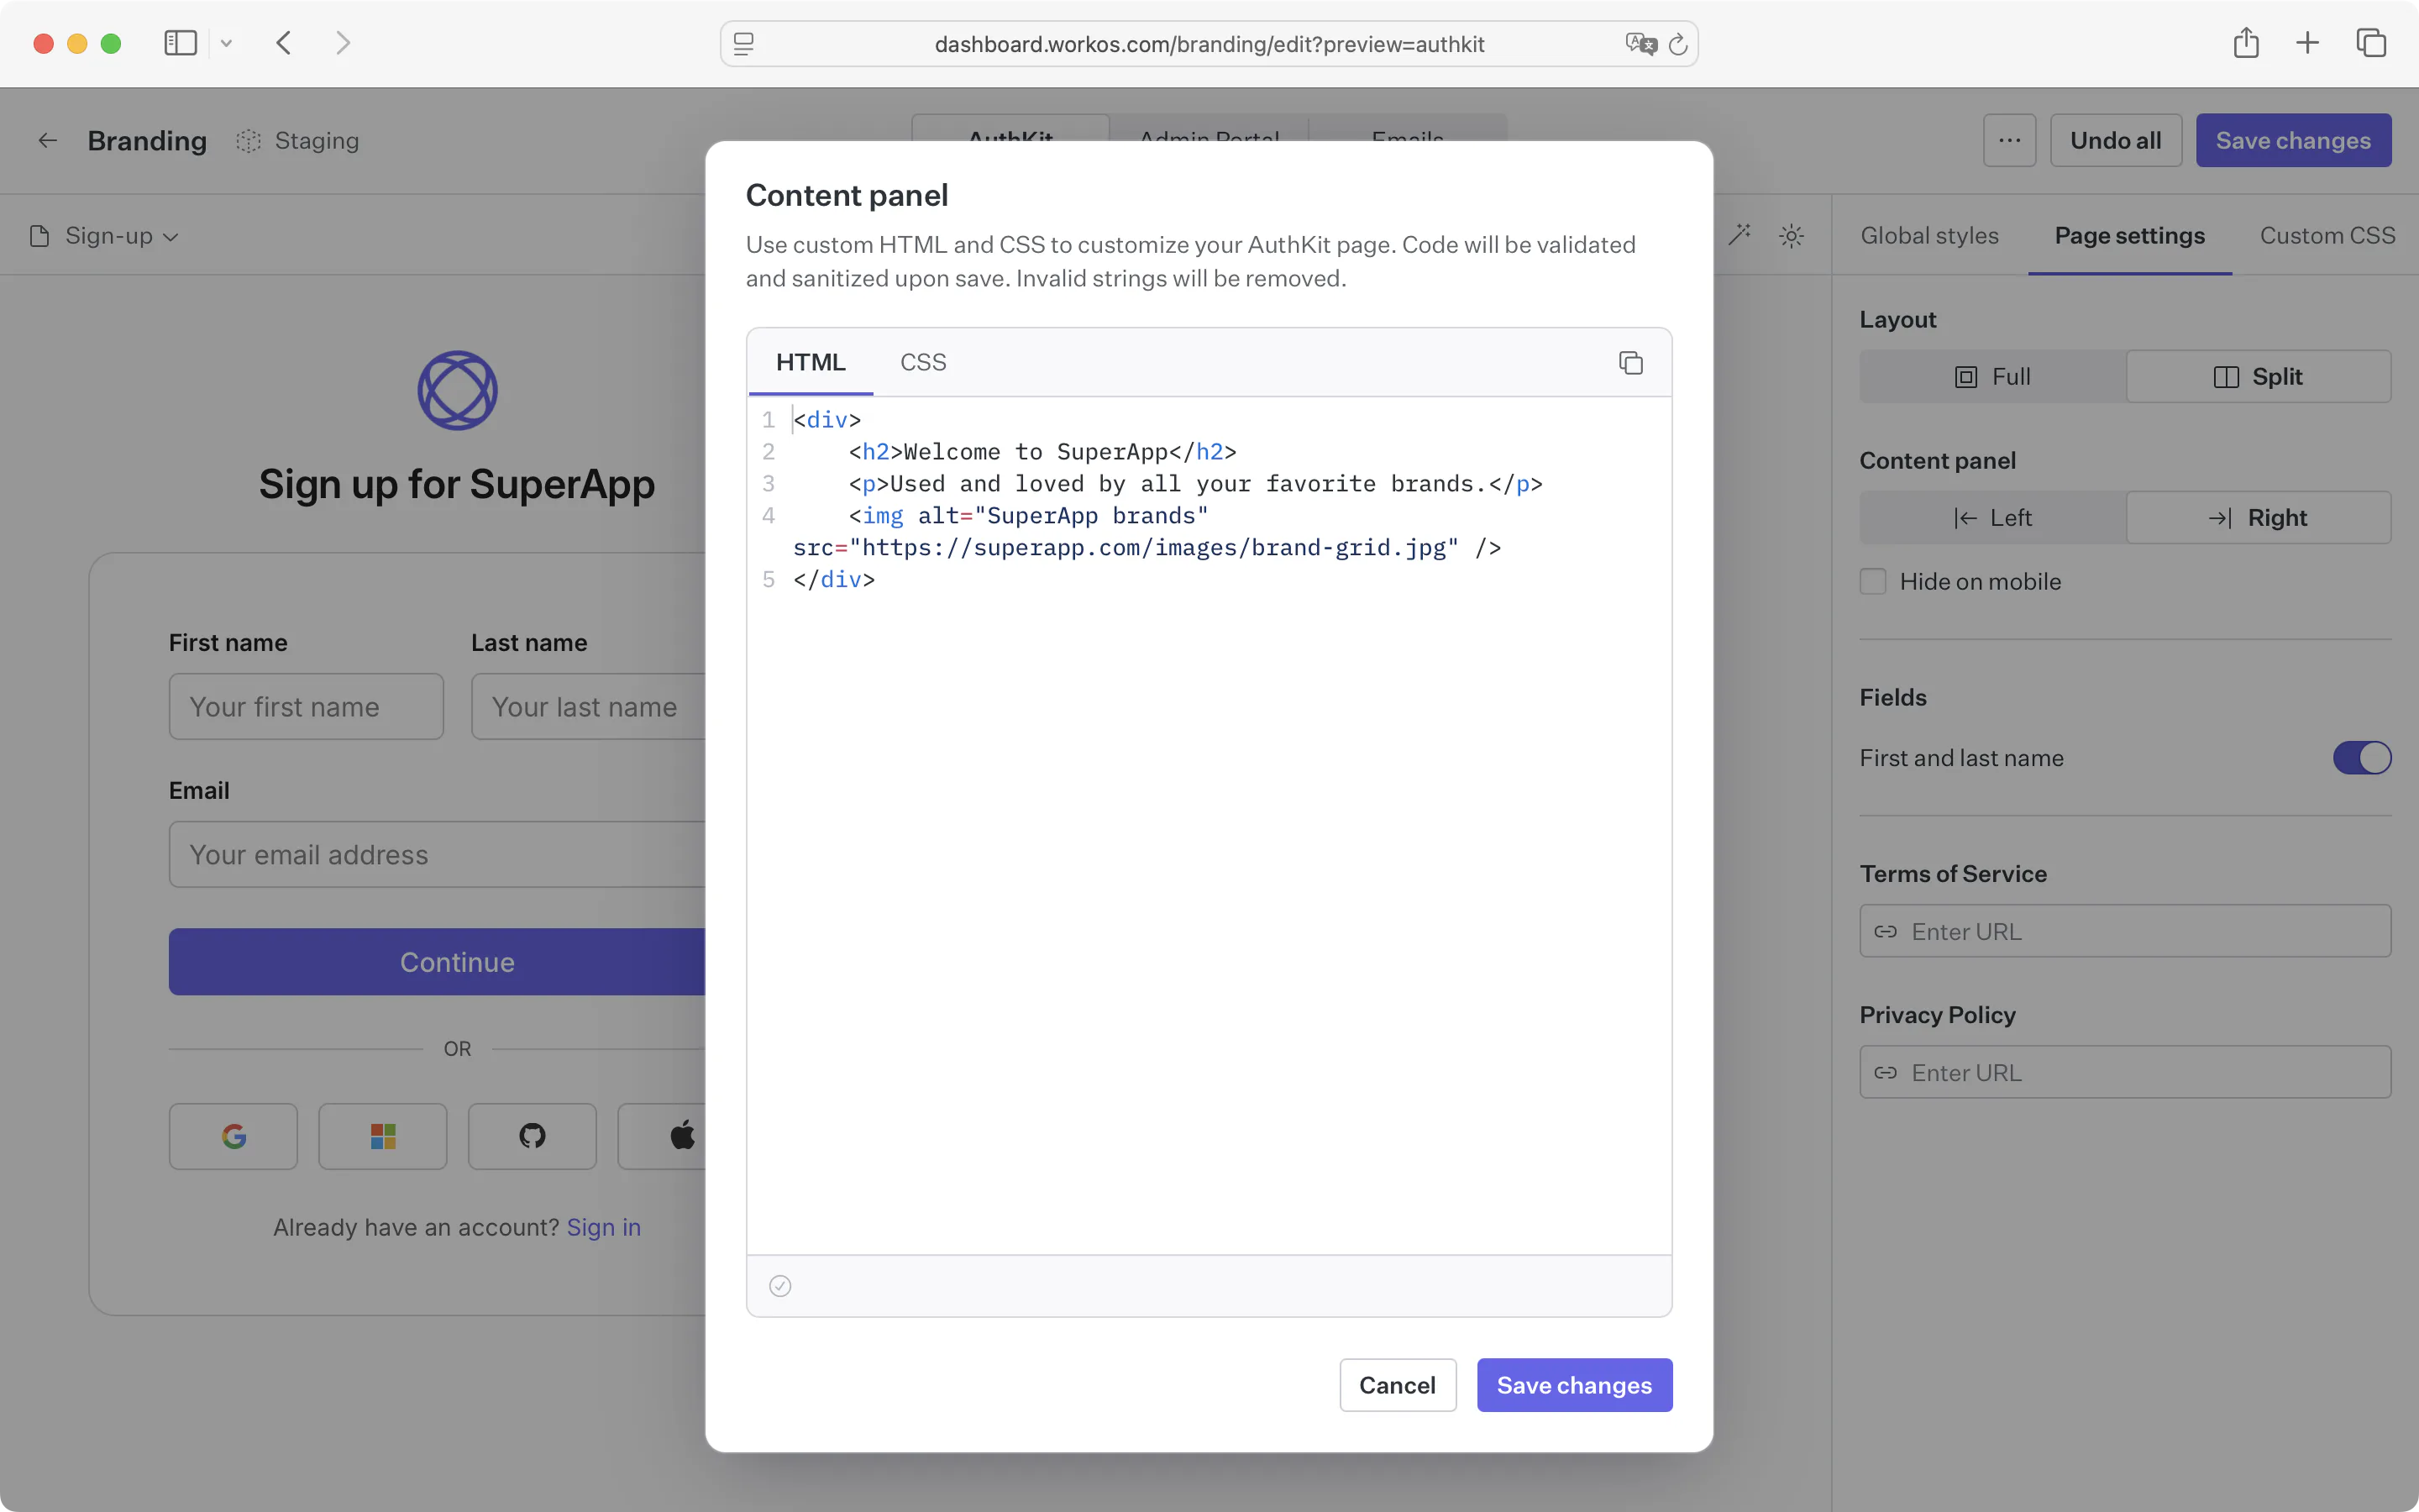Click the Your email address field
Viewport: 2419px width, 1512px height.
[437, 855]
